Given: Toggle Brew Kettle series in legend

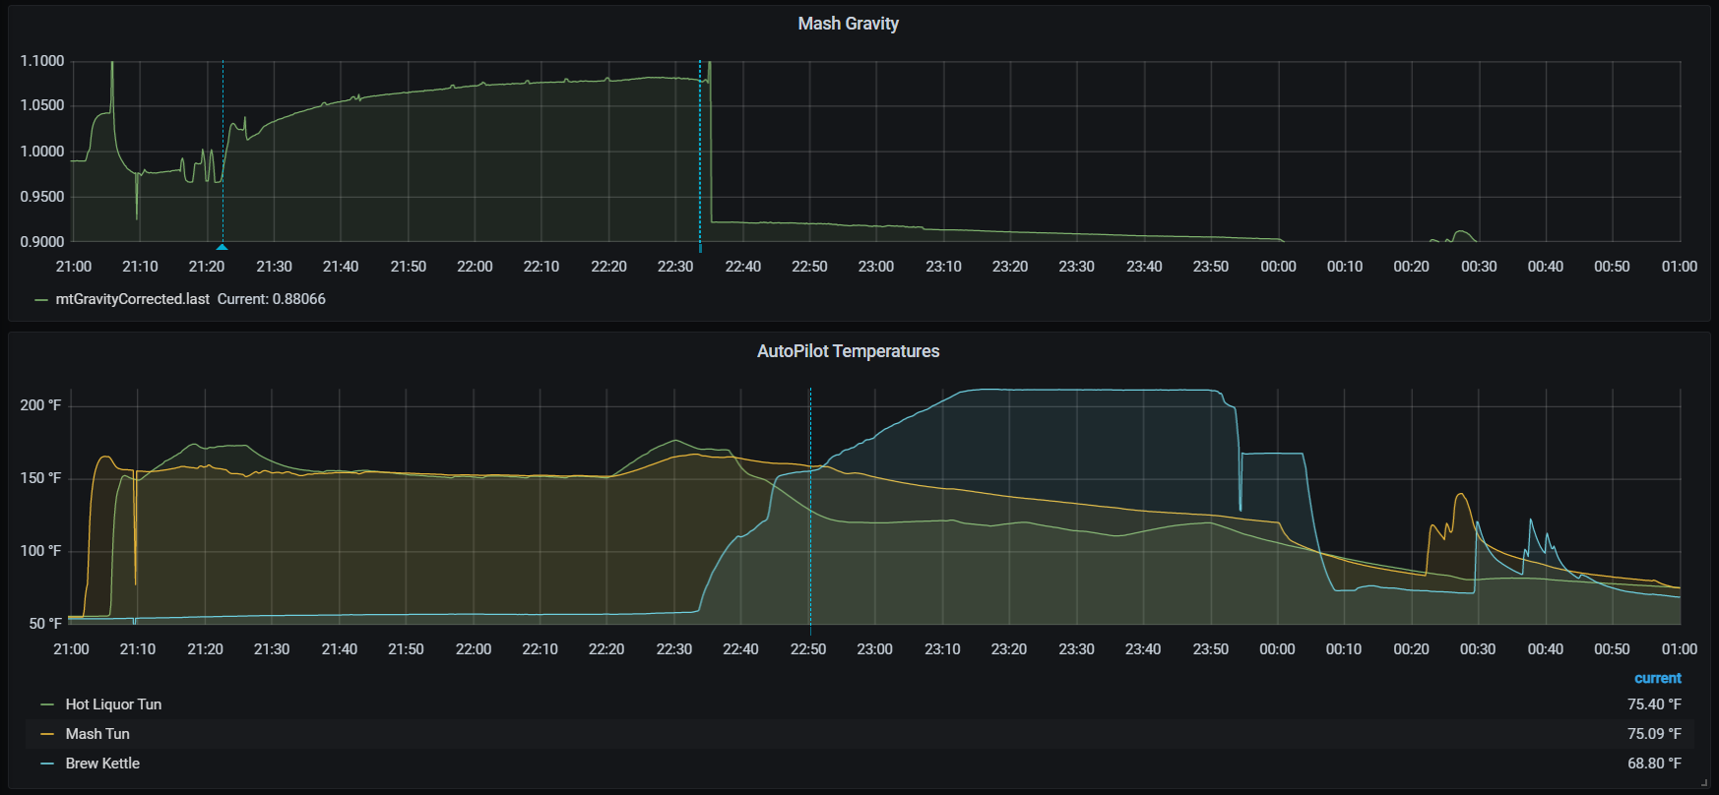Looking at the screenshot, I should [x=102, y=764].
